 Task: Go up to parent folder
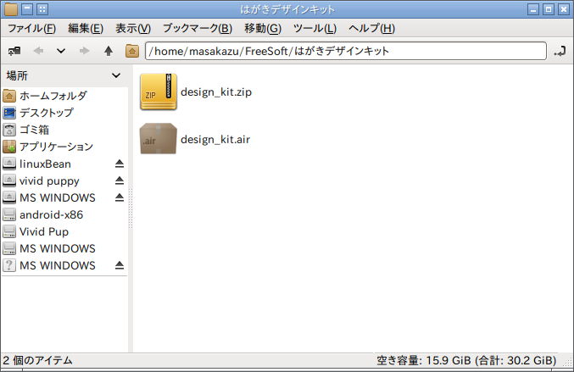click(109, 51)
